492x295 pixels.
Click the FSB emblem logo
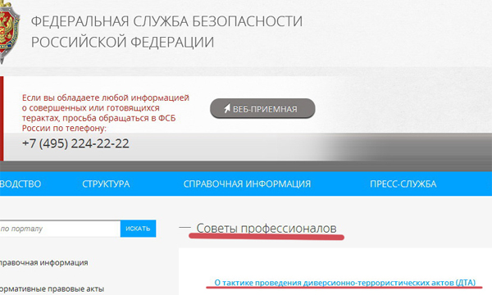9,31
